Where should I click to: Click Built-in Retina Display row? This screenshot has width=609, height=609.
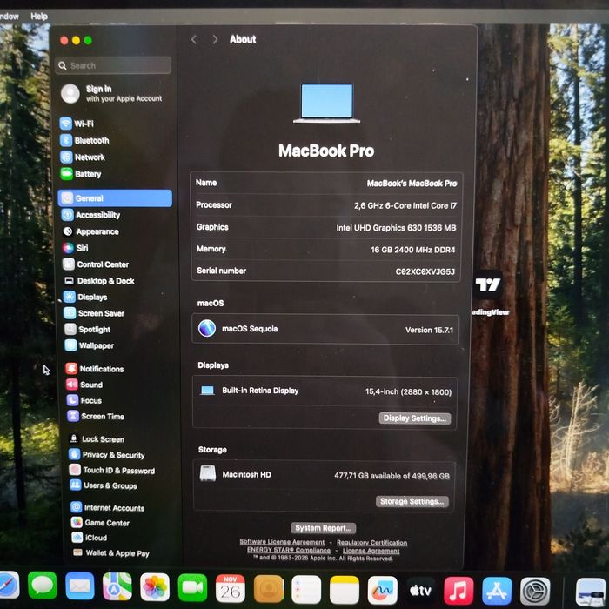pos(325,391)
